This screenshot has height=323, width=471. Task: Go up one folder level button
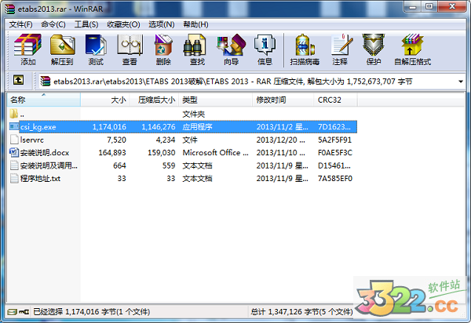(x=18, y=80)
